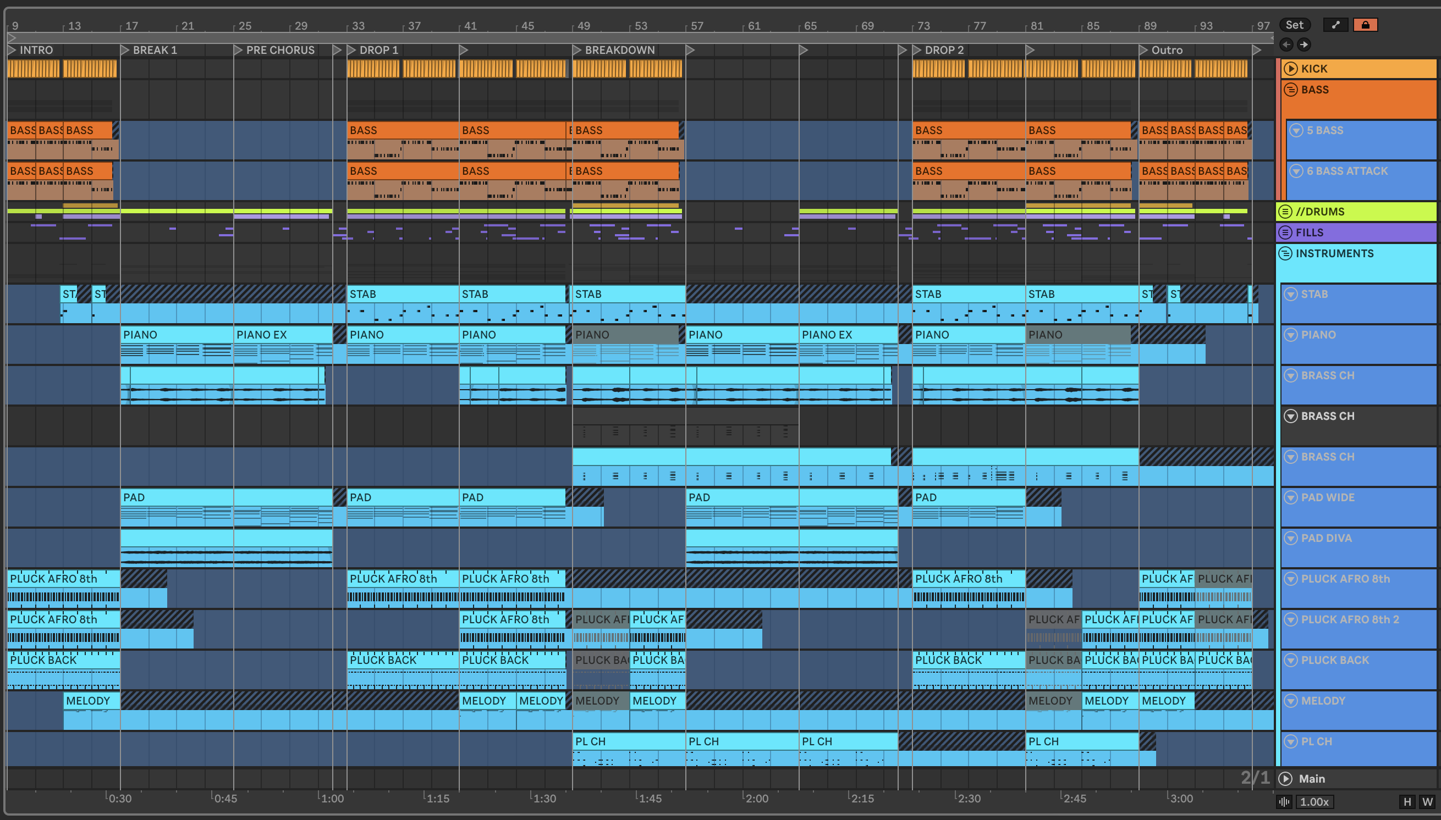Click the automation mode line icon

tap(1335, 25)
